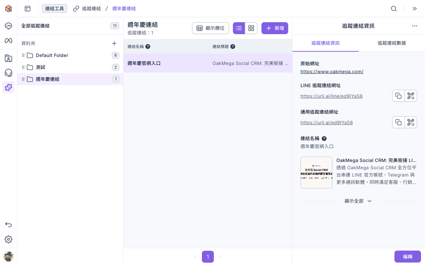
Task: Select the puzzle piece tools icon
Action: point(9,87)
